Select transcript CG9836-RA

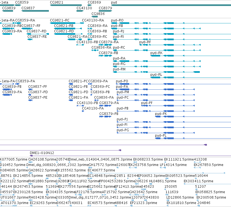tap(101, 48)
